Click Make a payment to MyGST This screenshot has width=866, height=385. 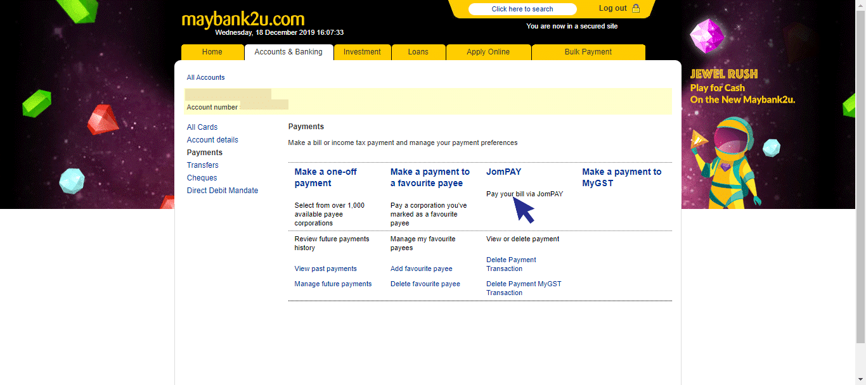pyautogui.click(x=621, y=177)
